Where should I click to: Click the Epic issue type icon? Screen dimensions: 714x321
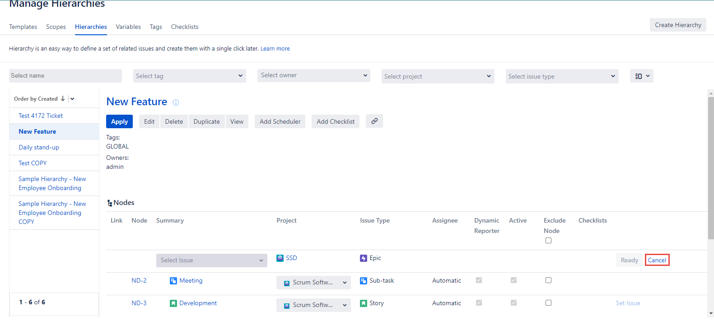pyautogui.click(x=364, y=258)
